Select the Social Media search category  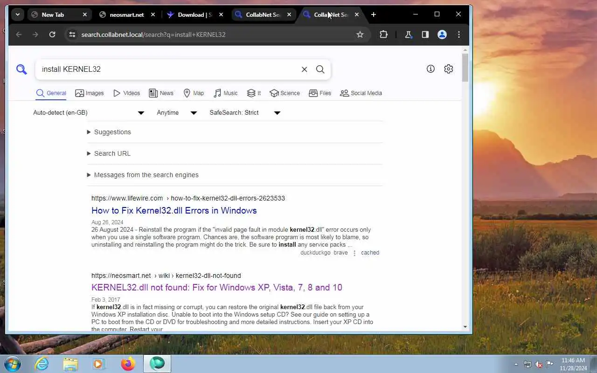point(361,93)
